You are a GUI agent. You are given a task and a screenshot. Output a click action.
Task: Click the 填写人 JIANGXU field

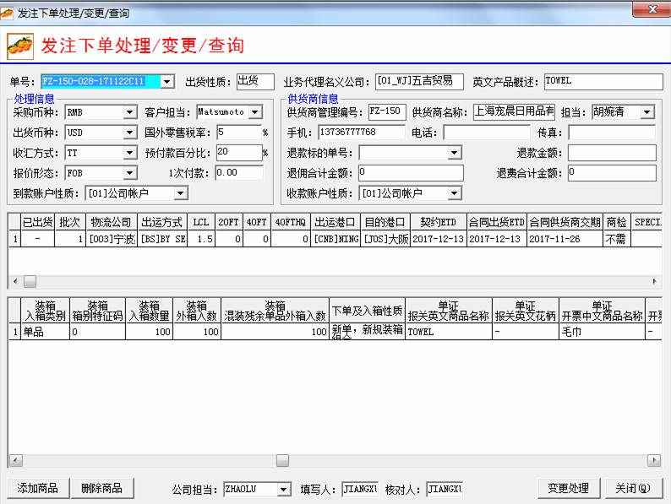coord(359,489)
